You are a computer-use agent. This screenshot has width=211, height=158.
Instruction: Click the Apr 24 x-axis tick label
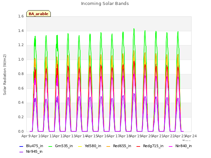coord(191,136)
